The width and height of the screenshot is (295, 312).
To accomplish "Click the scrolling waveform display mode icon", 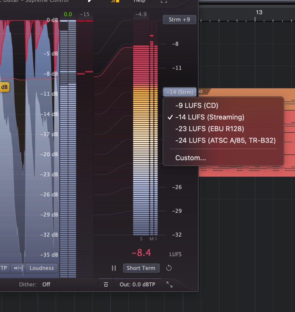I will pos(18,268).
